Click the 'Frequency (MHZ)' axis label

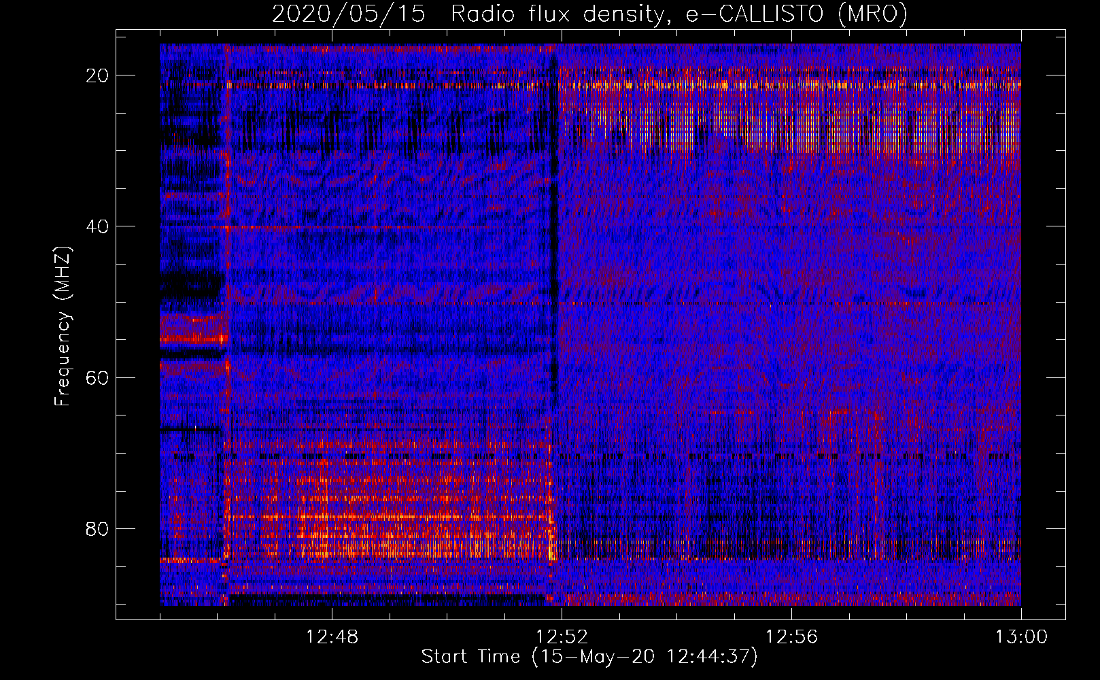[x=63, y=326]
